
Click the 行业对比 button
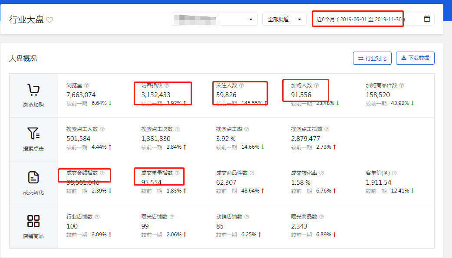(372, 58)
